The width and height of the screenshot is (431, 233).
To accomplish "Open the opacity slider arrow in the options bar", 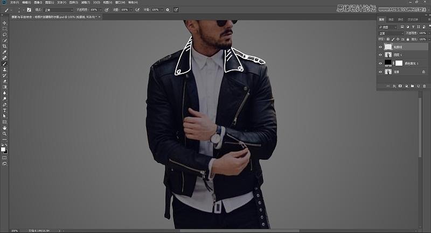I will click(x=100, y=10).
